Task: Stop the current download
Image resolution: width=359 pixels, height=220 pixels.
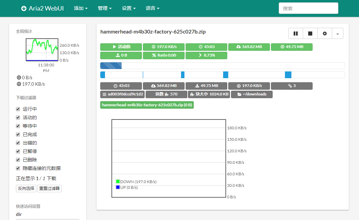Action: 310,33
